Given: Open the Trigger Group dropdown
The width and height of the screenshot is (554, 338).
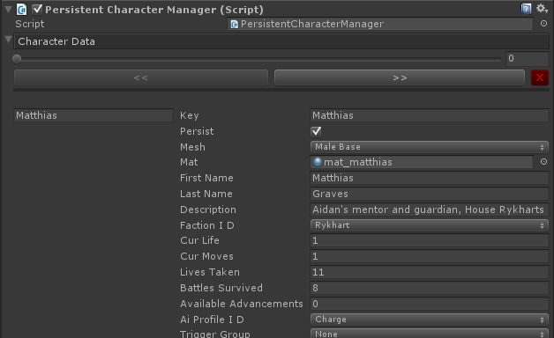Looking at the screenshot, I should pyautogui.click(x=430, y=334).
